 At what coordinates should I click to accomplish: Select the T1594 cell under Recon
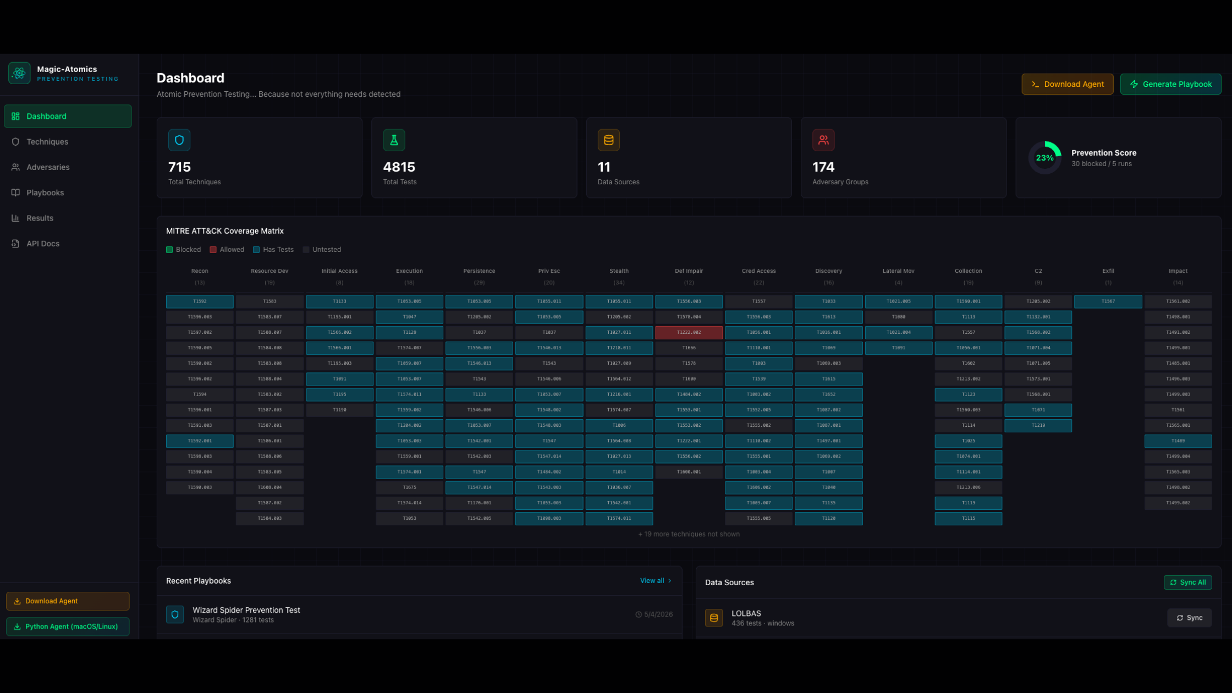[200, 394]
